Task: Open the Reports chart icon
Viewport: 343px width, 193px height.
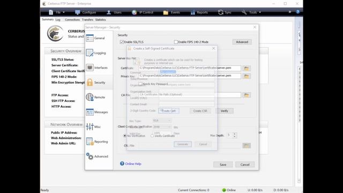Action: pyautogui.click(x=193, y=12)
